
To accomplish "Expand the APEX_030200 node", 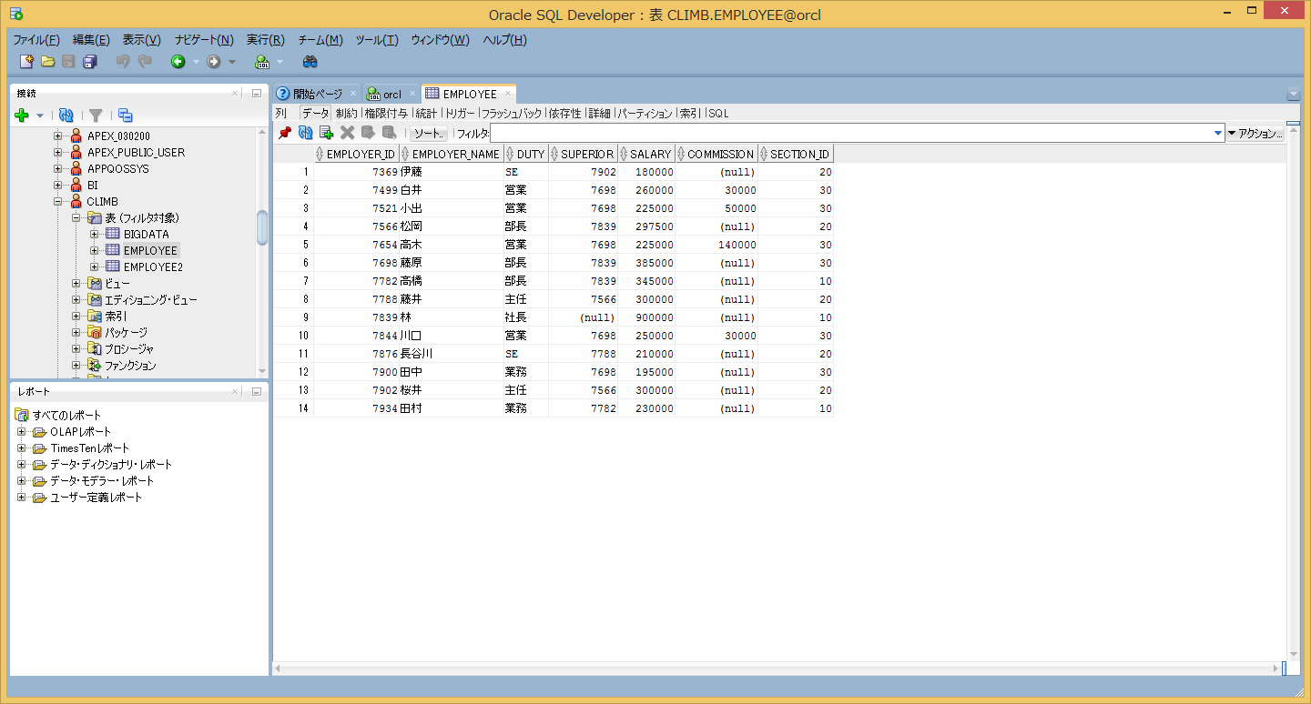I will click(58, 136).
